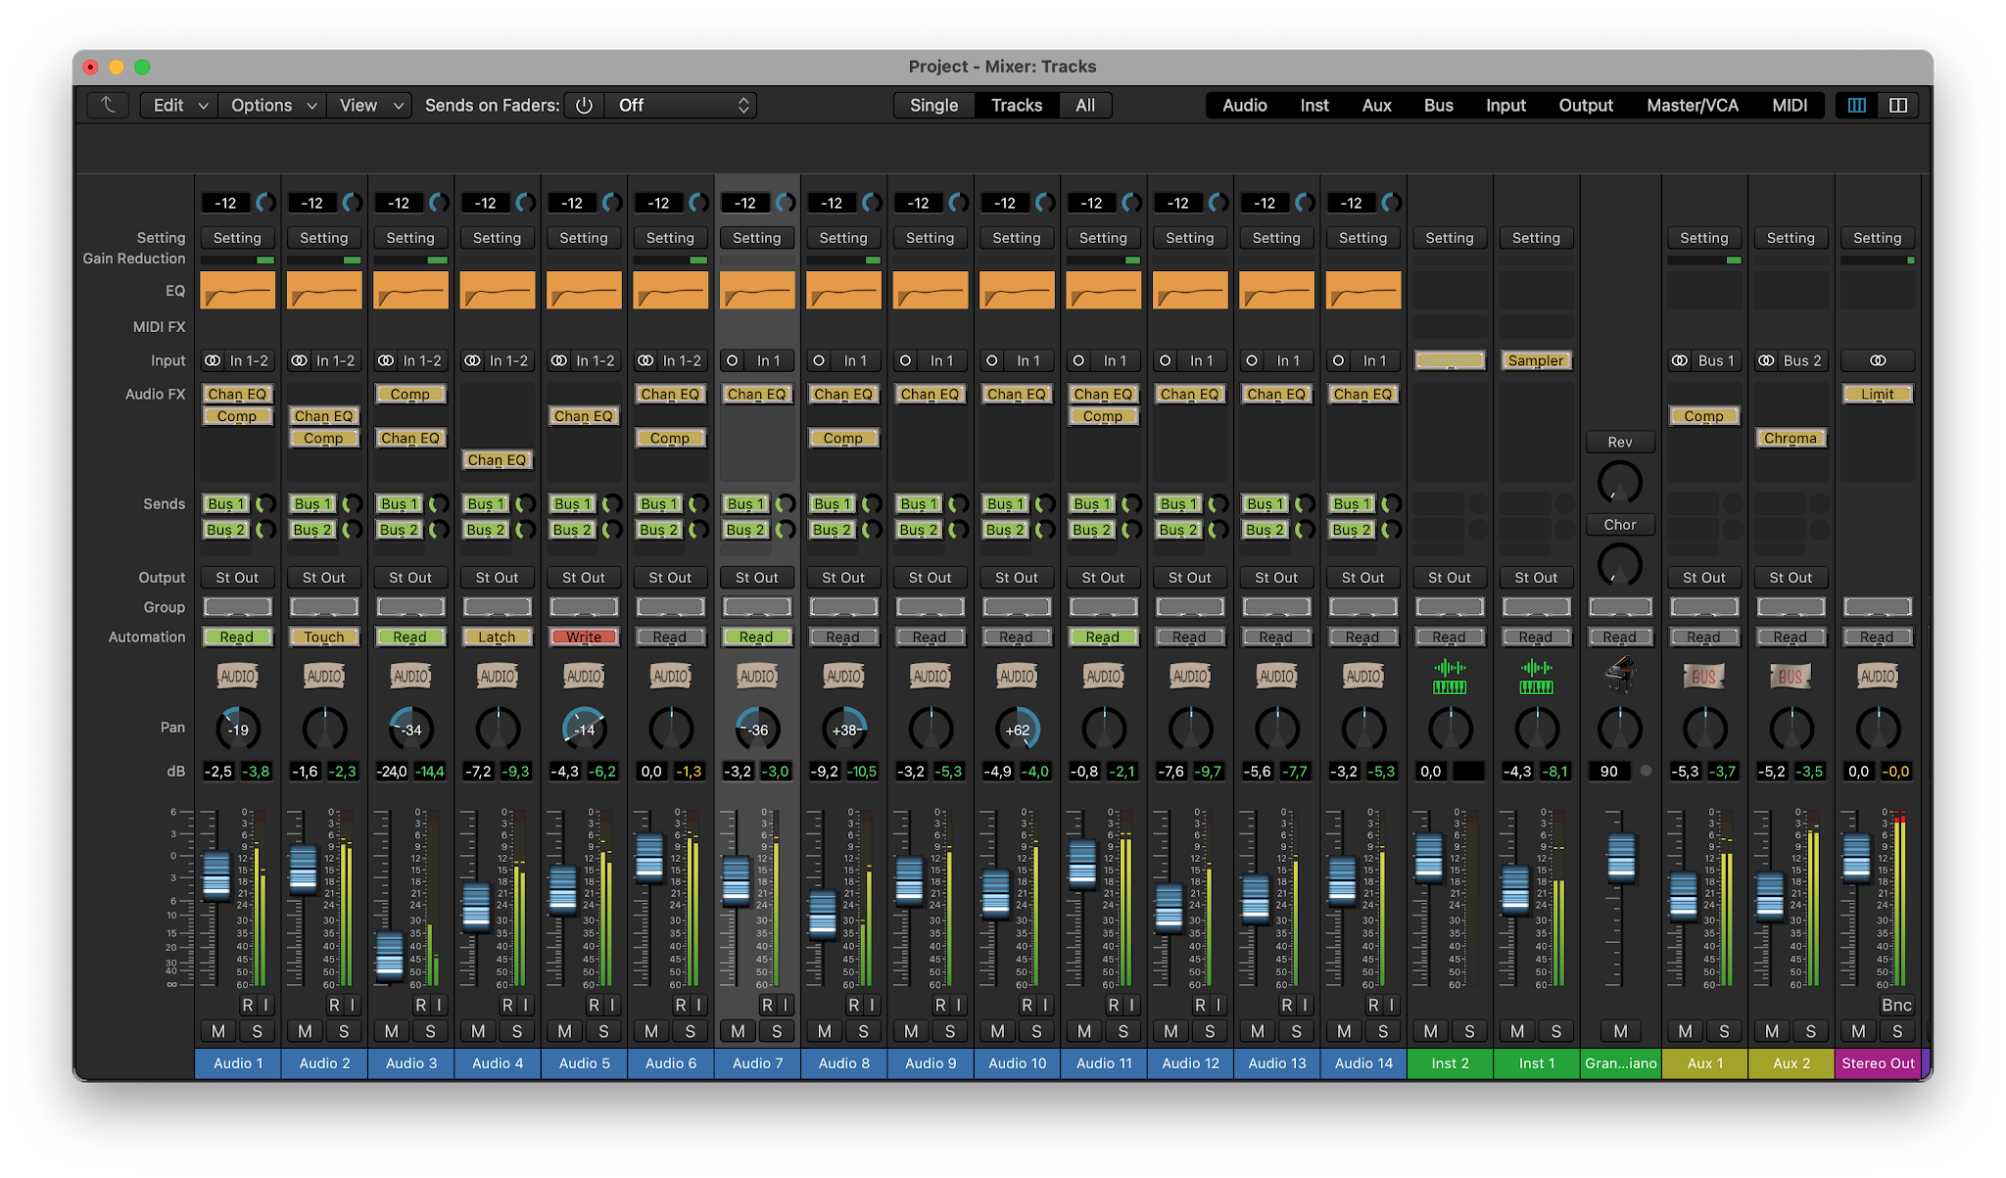Click the Audio 1 track icon
Viewport: 2006px width, 1178px height.
[x=237, y=676]
